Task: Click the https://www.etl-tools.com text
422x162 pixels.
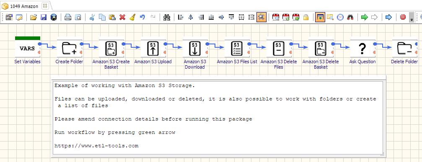Action: [97, 146]
